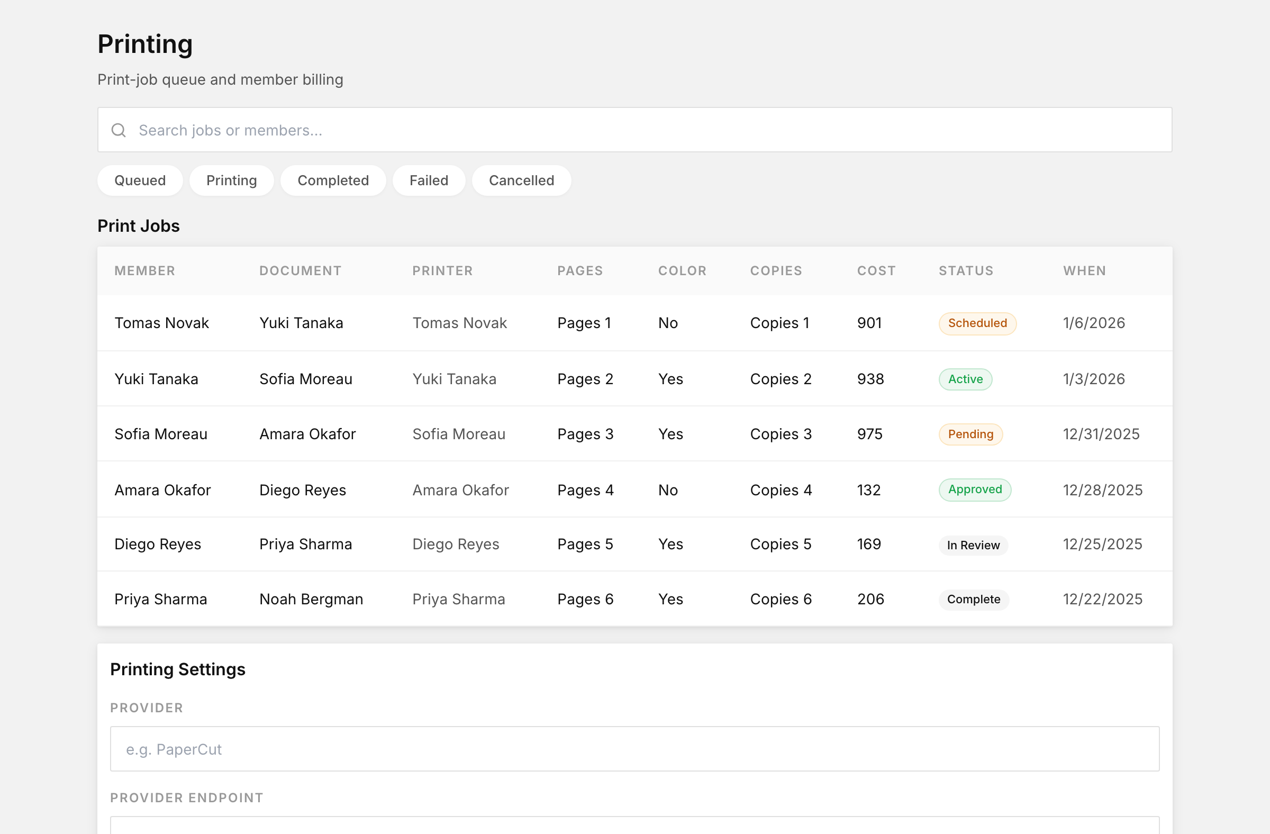Click cost value 901

[x=869, y=323]
